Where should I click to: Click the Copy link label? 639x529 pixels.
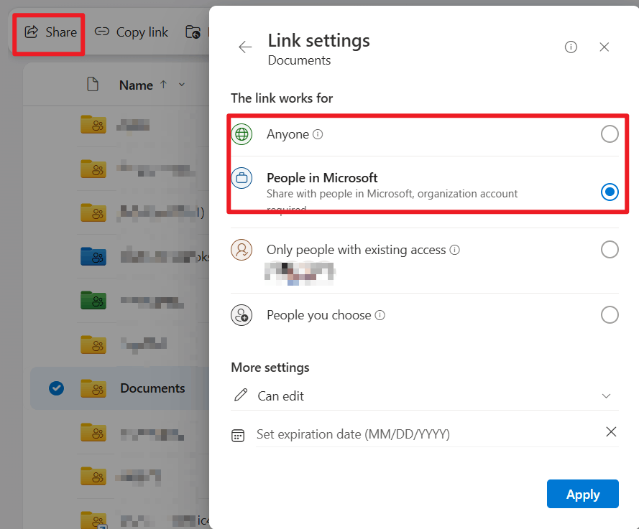click(142, 32)
